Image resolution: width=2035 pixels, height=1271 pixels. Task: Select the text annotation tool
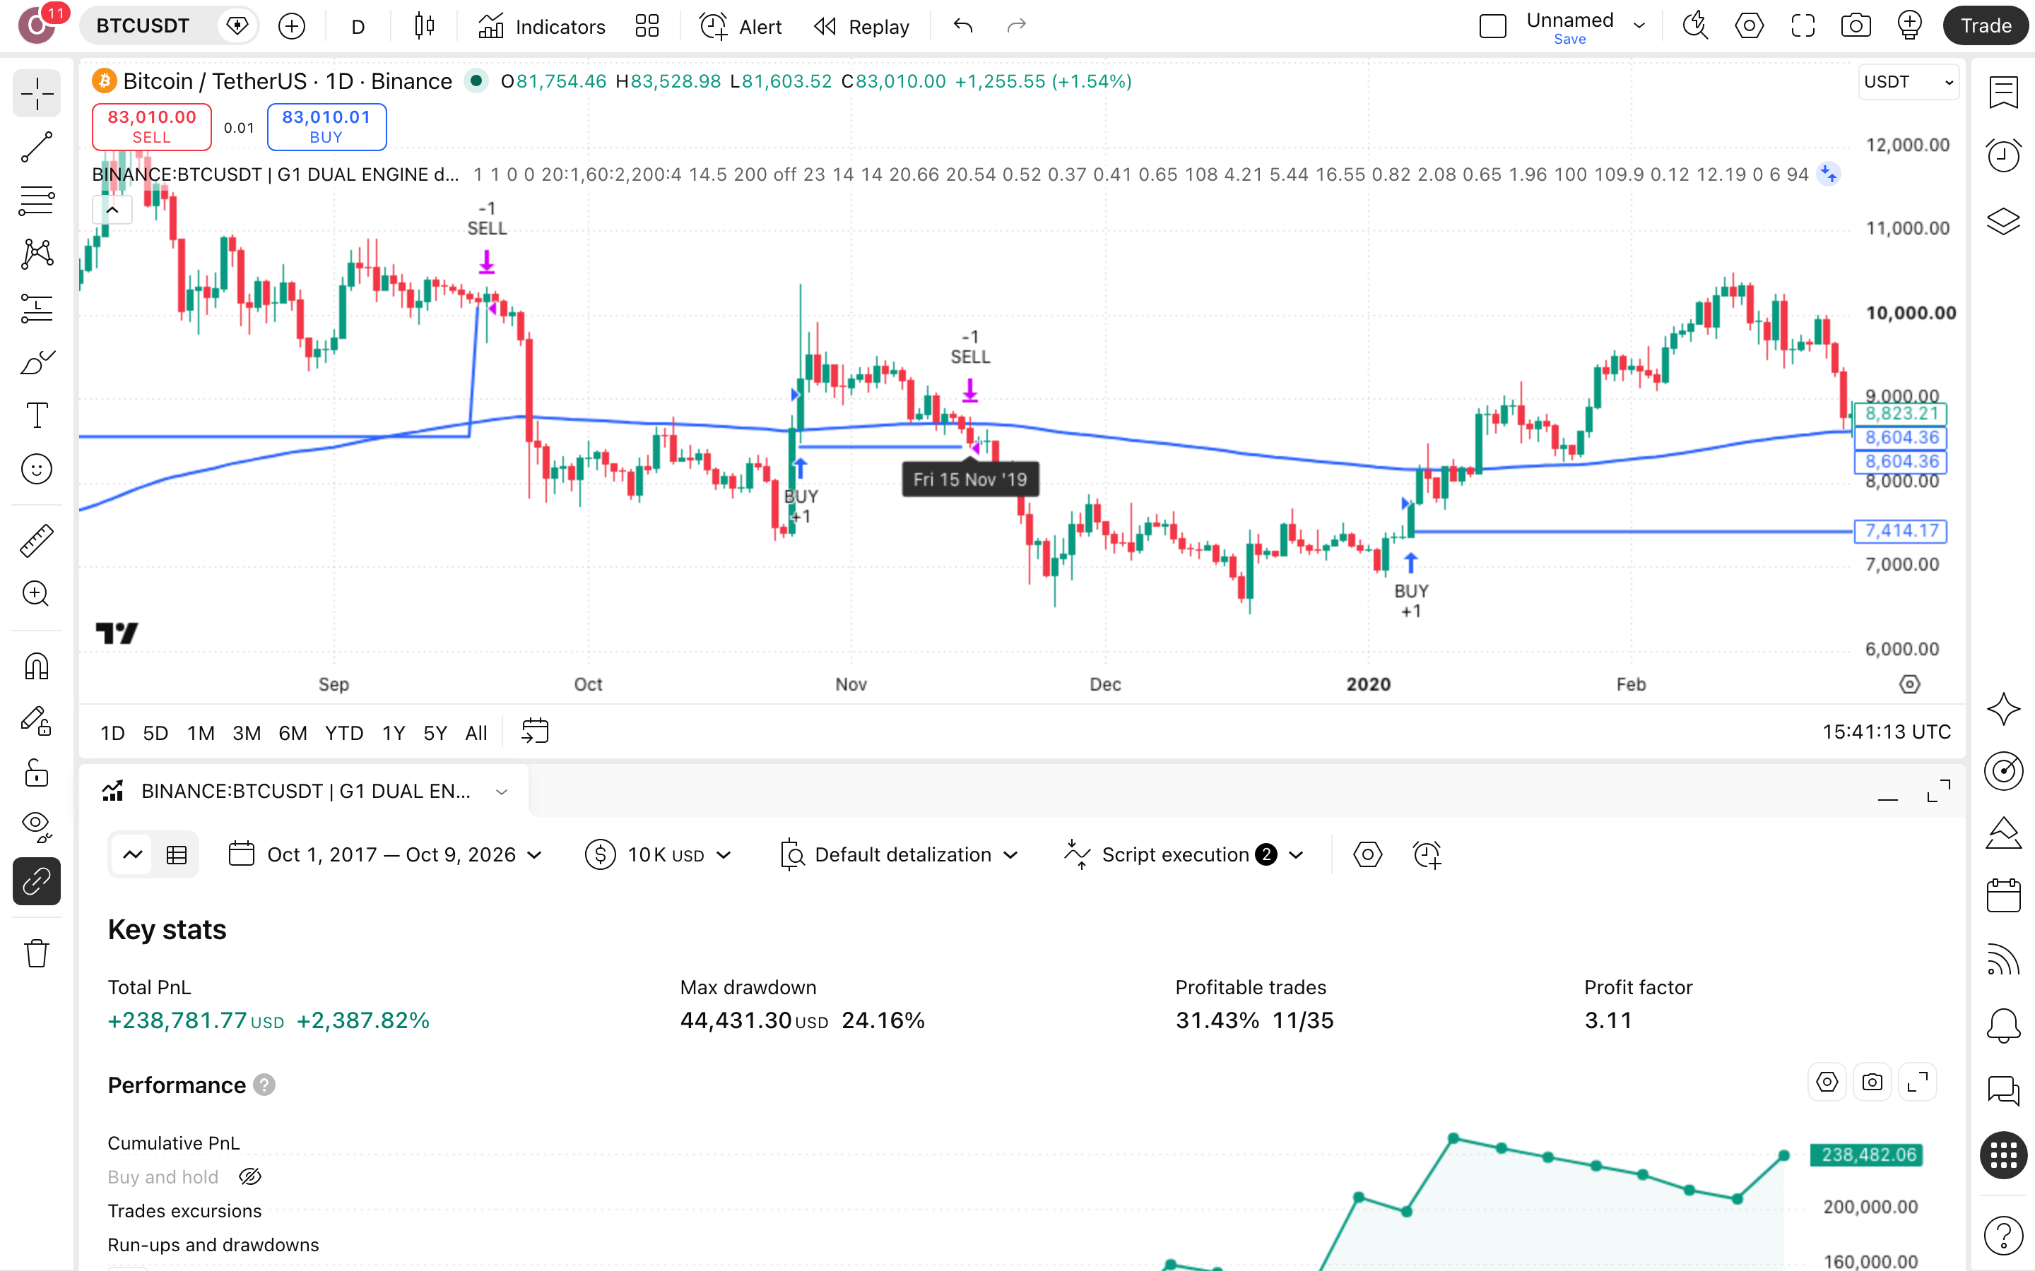pos(36,415)
